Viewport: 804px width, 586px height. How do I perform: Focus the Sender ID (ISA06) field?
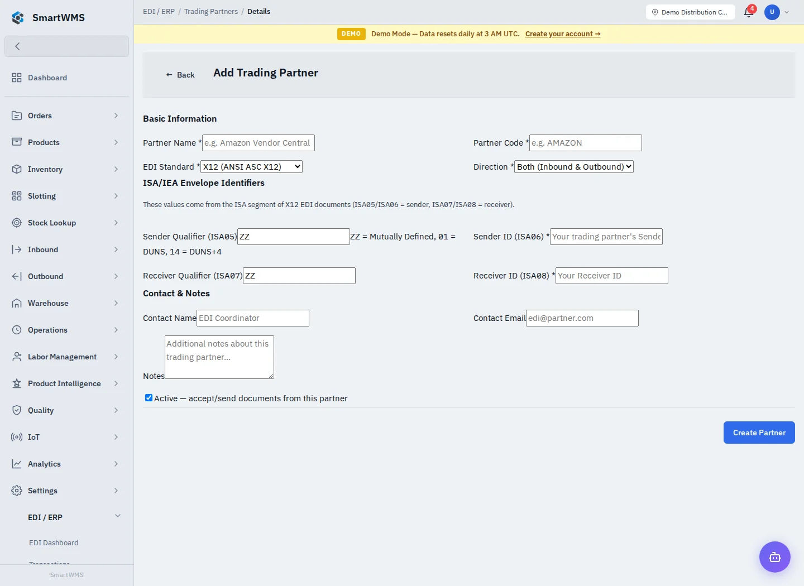click(606, 237)
